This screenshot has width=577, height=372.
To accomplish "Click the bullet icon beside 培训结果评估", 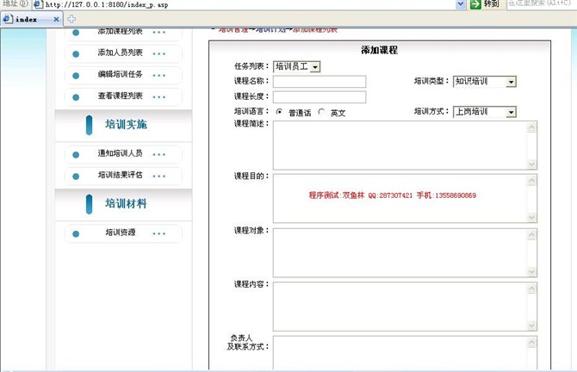I will coord(76,177).
